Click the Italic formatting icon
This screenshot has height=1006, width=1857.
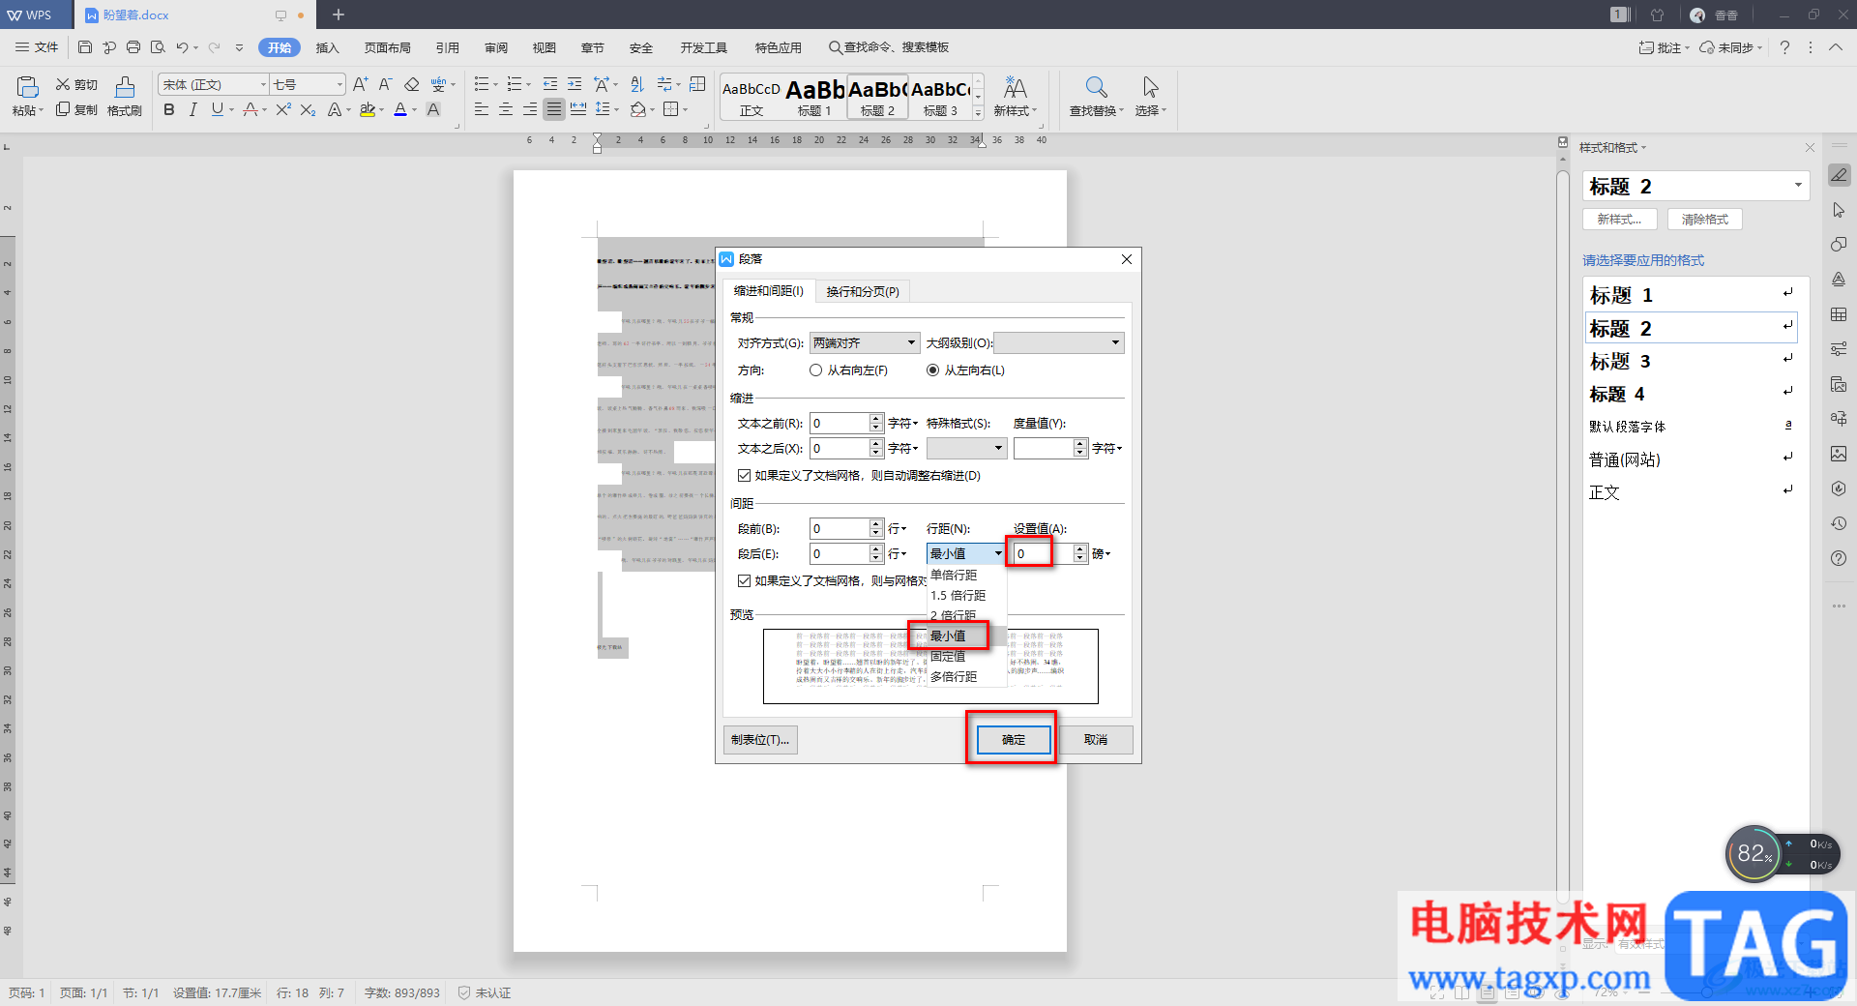[x=192, y=110]
